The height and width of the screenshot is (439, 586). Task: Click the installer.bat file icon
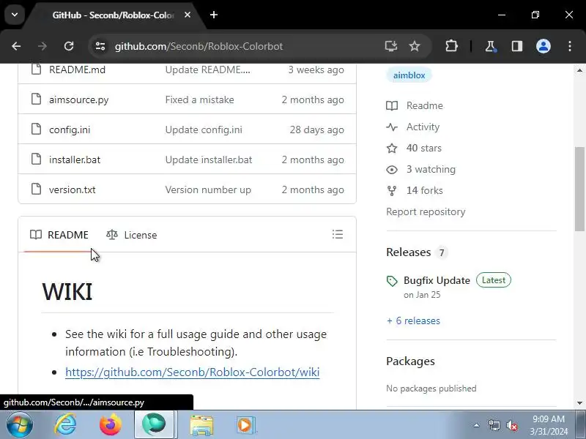(x=36, y=159)
